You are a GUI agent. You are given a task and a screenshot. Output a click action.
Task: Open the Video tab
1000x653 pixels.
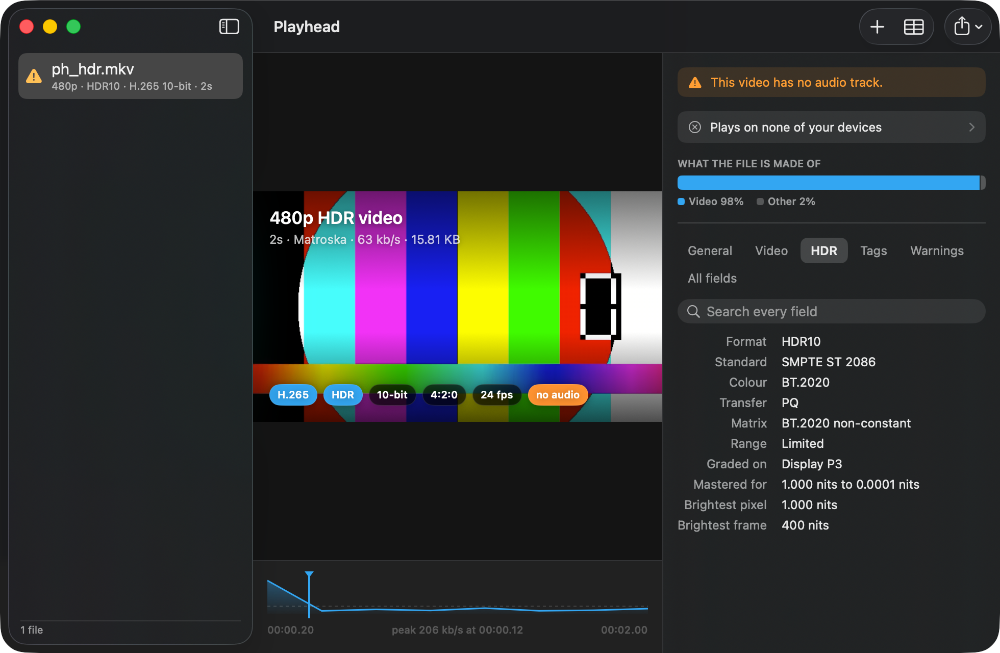click(771, 250)
